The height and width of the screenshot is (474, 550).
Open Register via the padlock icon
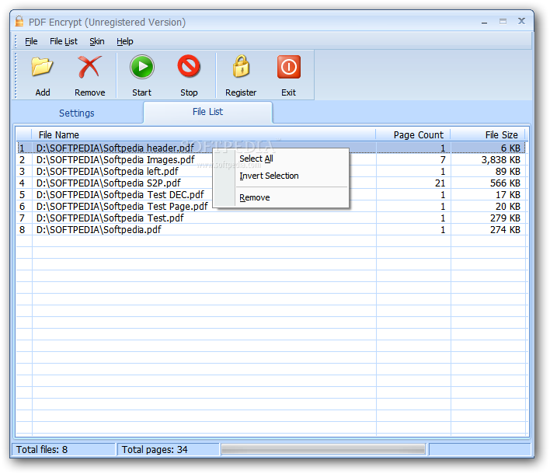241,66
